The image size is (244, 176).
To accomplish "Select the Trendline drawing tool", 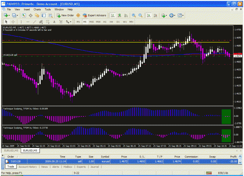I will coord(34,22).
